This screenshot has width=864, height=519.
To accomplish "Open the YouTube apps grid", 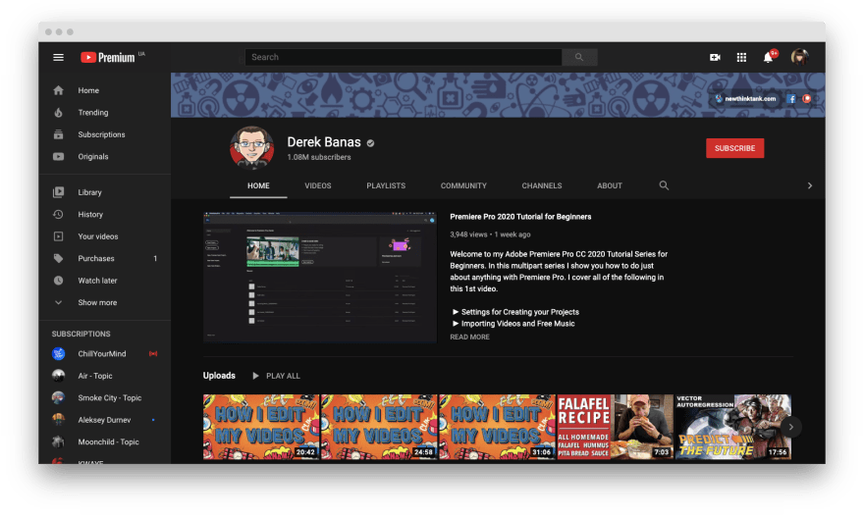I will [x=741, y=57].
